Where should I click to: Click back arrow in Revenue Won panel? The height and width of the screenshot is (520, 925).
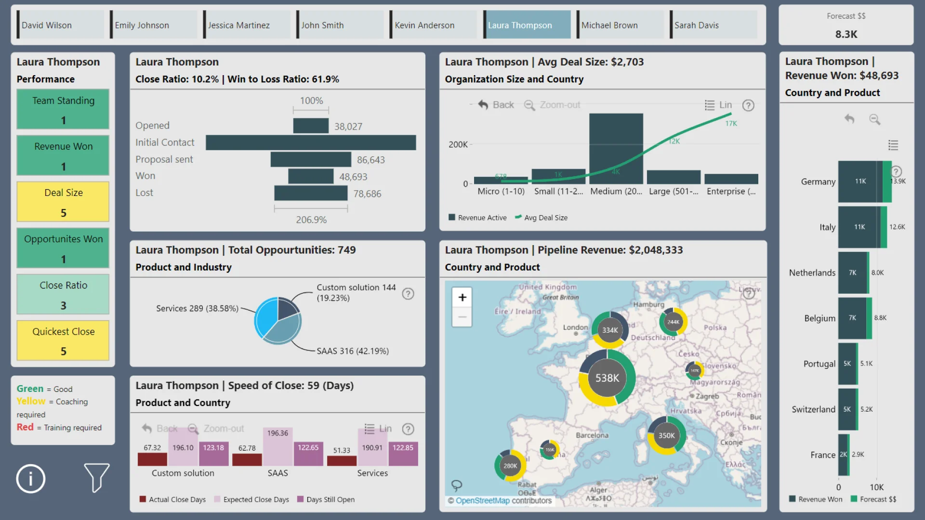849,119
